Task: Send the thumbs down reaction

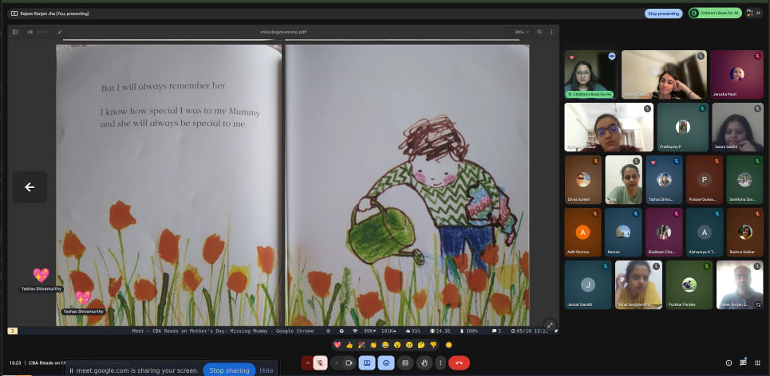Action: [433, 345]
